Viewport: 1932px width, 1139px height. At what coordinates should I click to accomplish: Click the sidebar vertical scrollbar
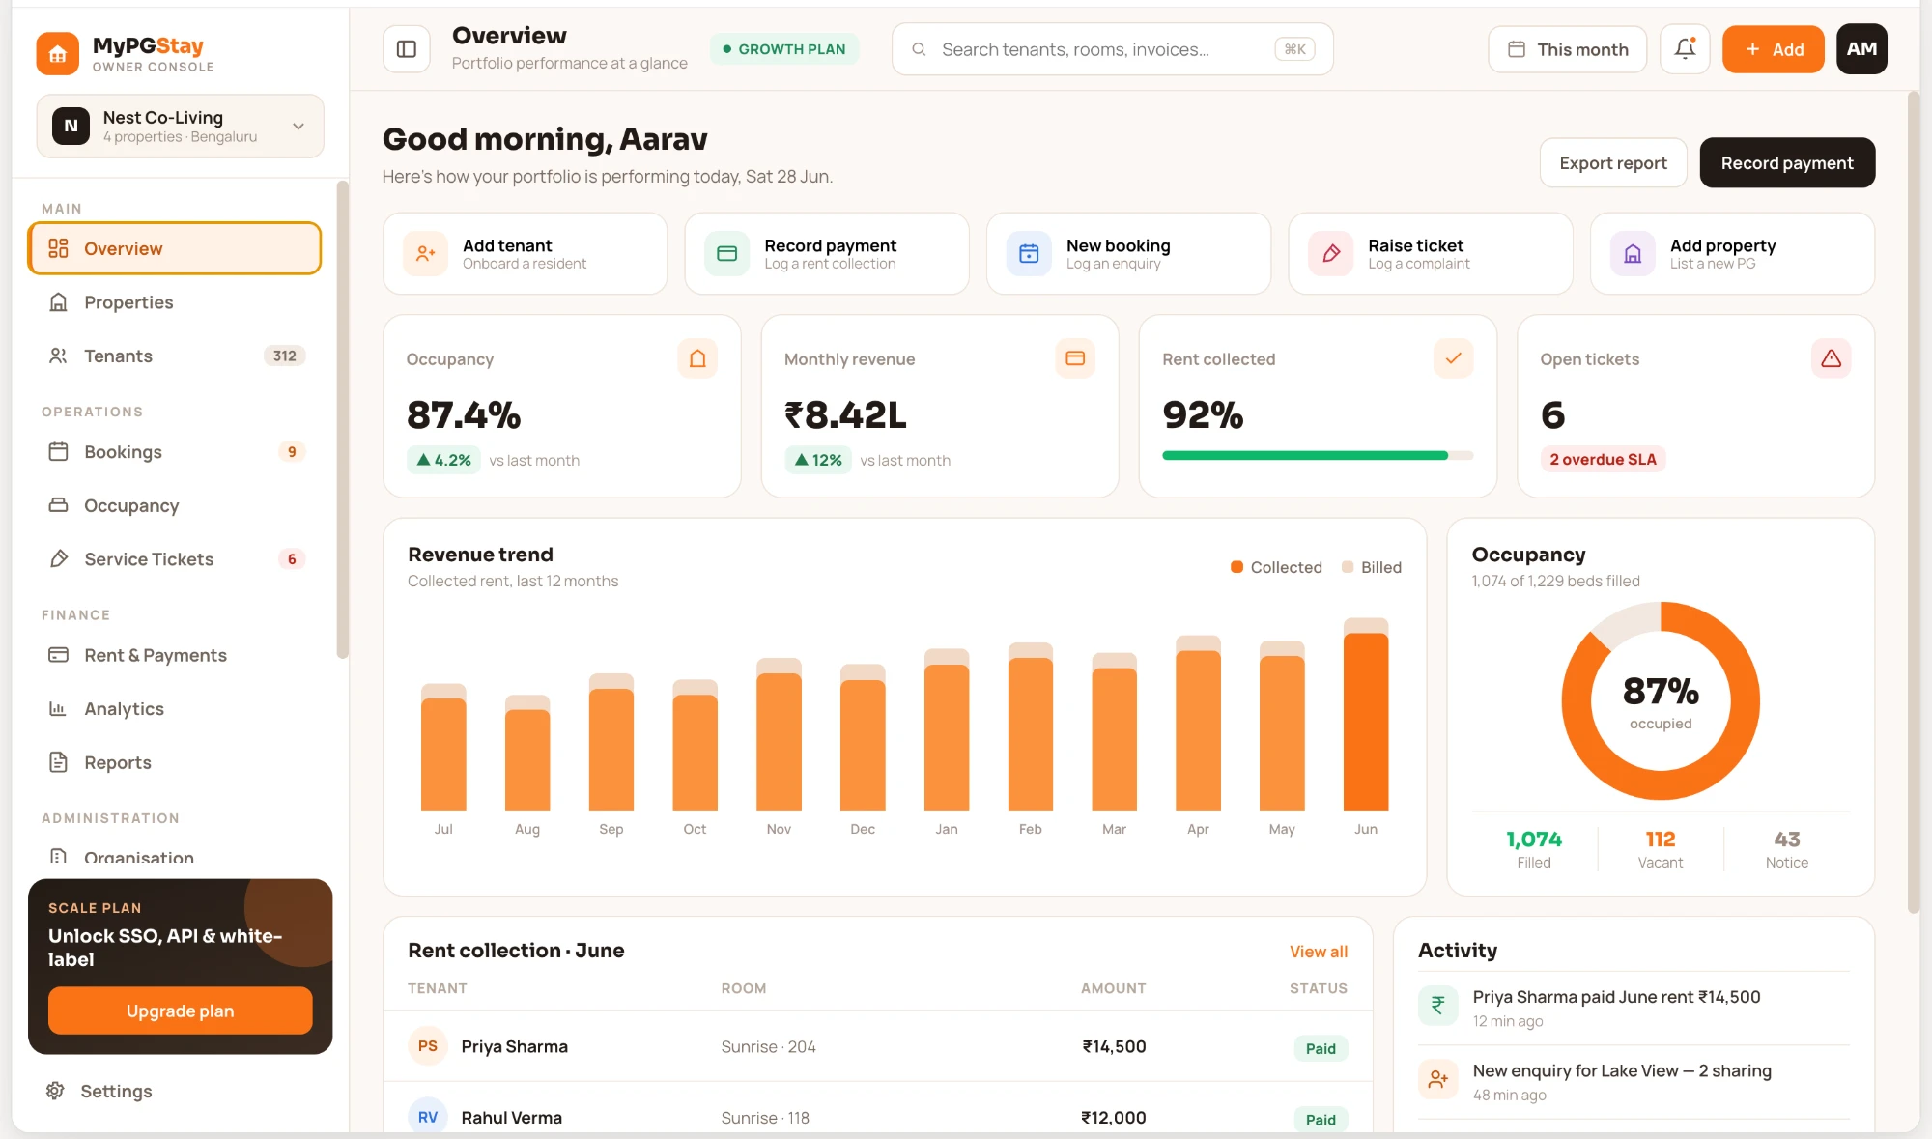342,420
